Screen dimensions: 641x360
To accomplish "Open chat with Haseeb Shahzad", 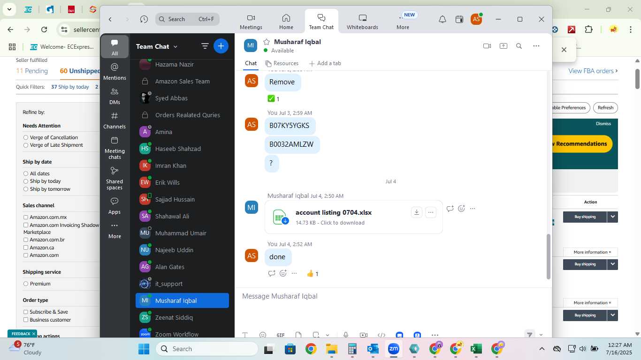I will (182, 149).
